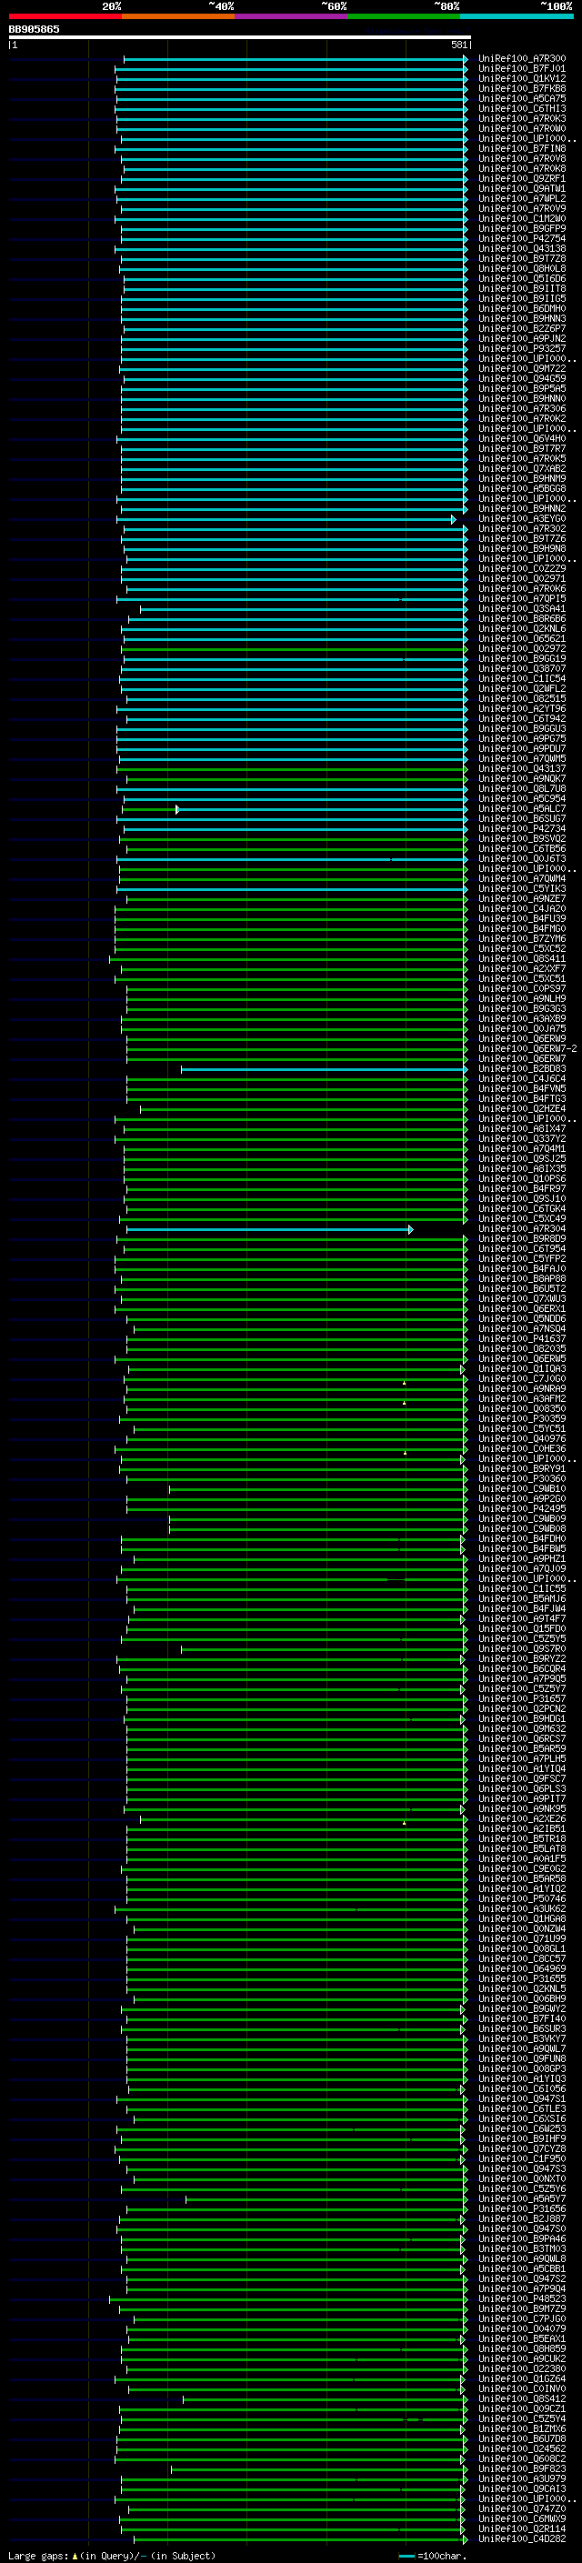Select the label UniRef100_B9G3G3
The image size is (582, 2563).
coord(521,1009)
